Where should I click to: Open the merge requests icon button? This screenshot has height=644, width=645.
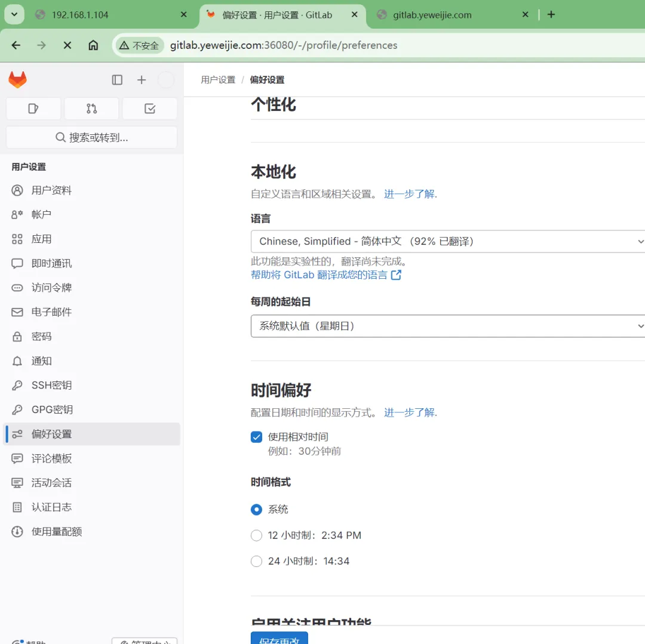click(x=91, y=109)
